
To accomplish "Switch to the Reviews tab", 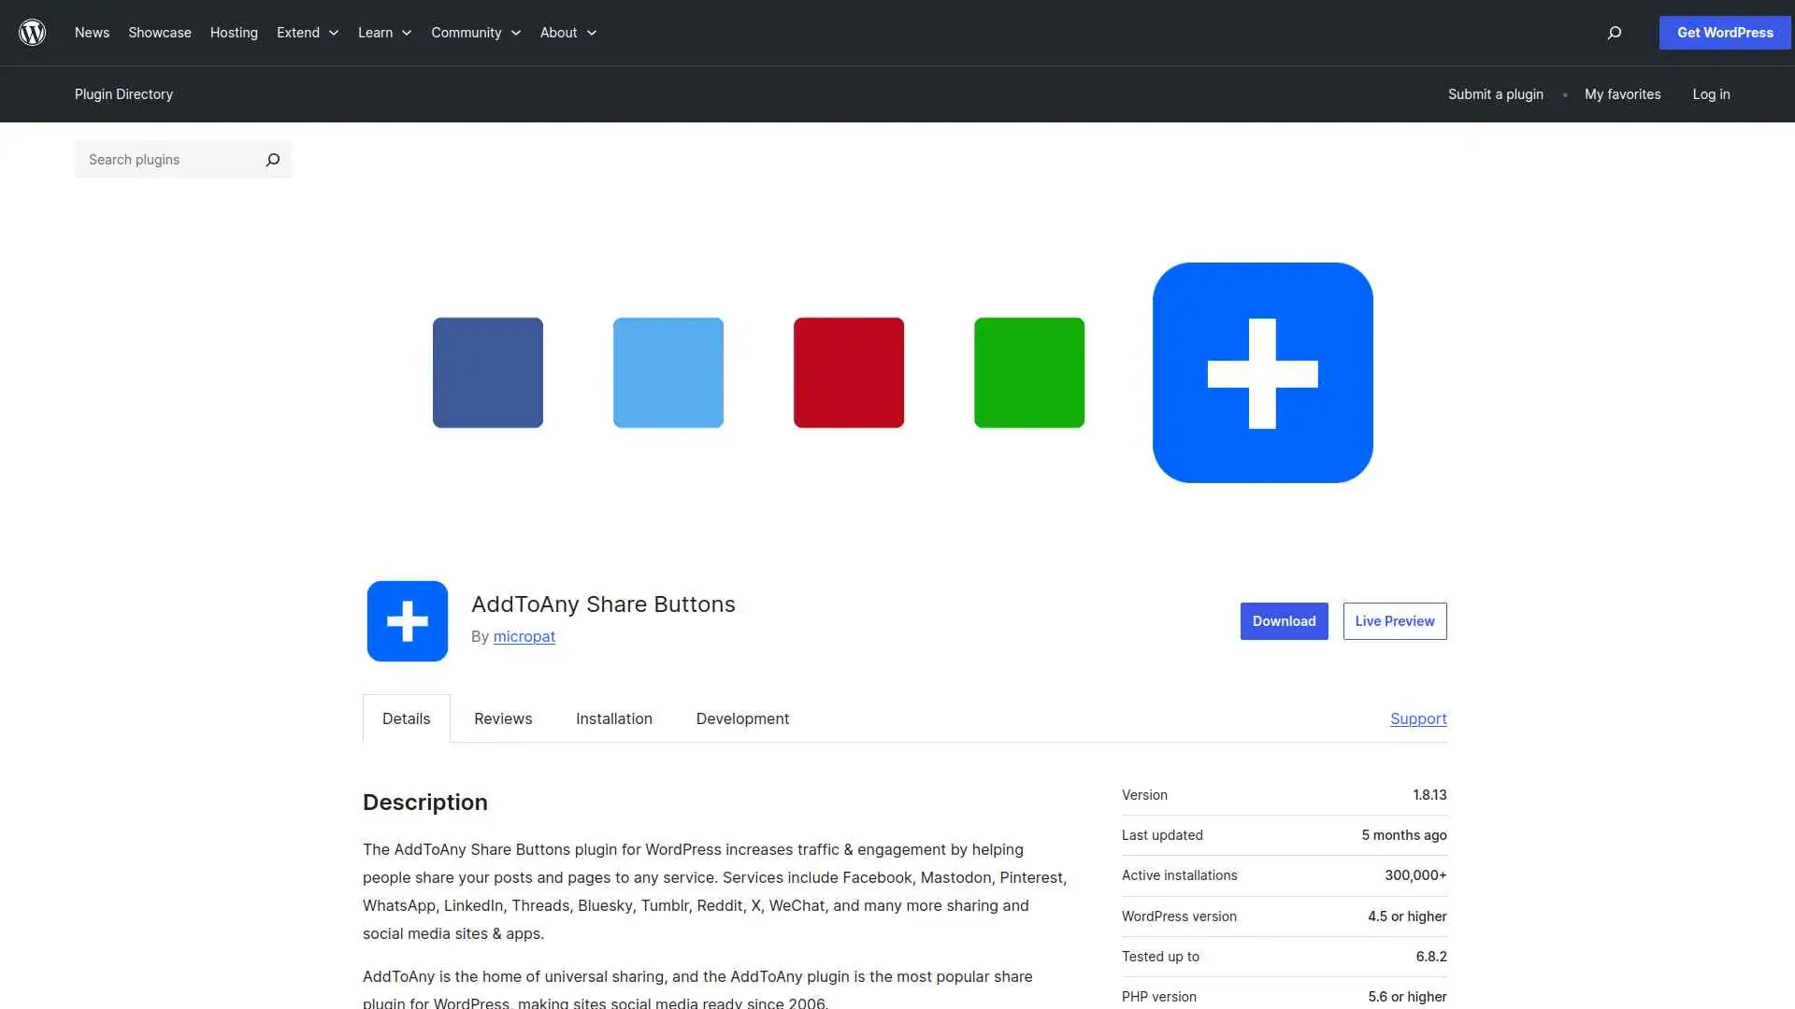I will click(502, 718).
